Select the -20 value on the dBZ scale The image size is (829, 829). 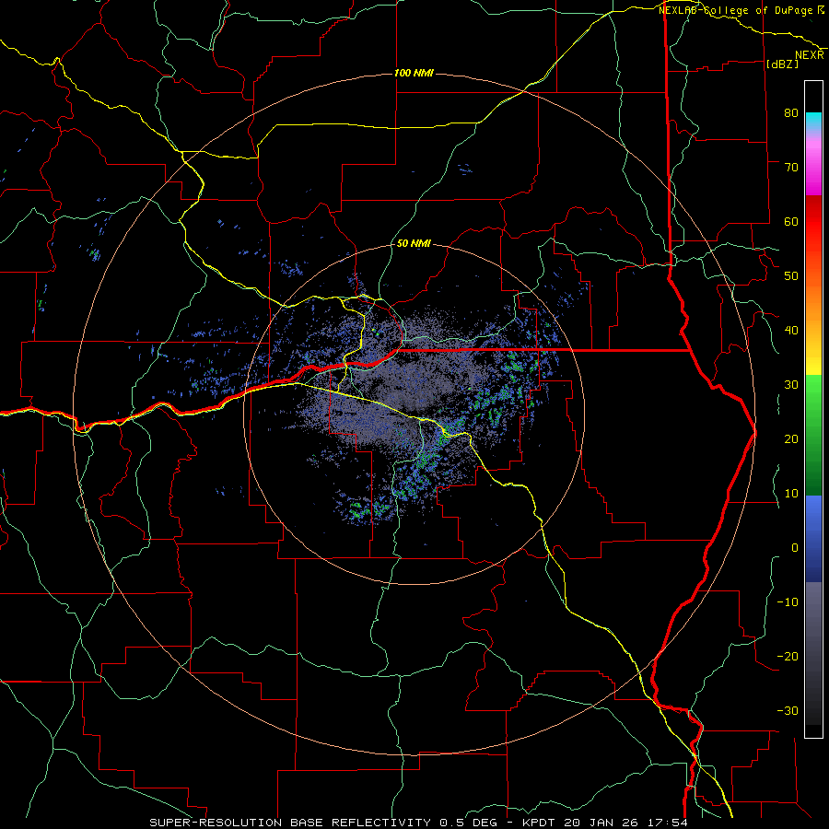(788, 657)
